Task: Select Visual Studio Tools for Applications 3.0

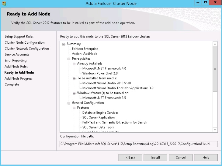Action: pyautogui.click(x=118, y=88)
